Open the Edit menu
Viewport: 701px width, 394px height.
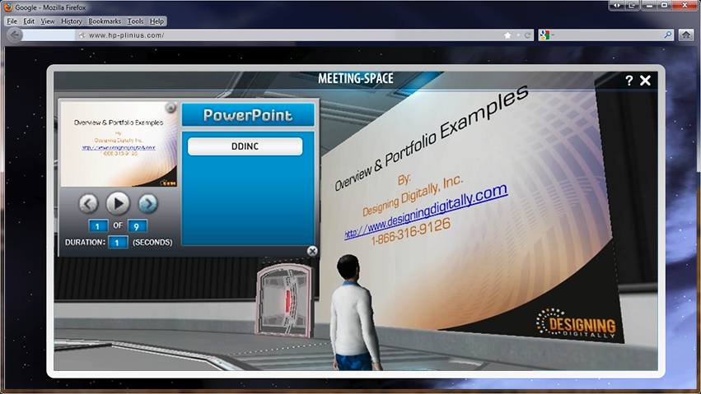click(x=29, y=21)
